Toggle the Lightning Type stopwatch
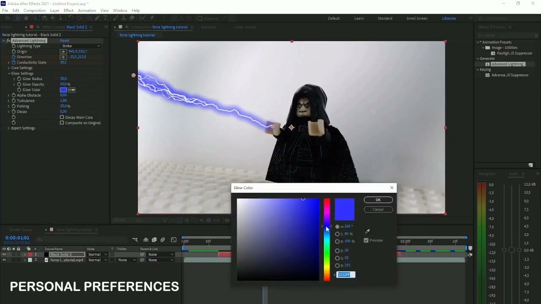The height and width of the screenshot is (304, 541). pyautogui.click(x=14, y=46)
